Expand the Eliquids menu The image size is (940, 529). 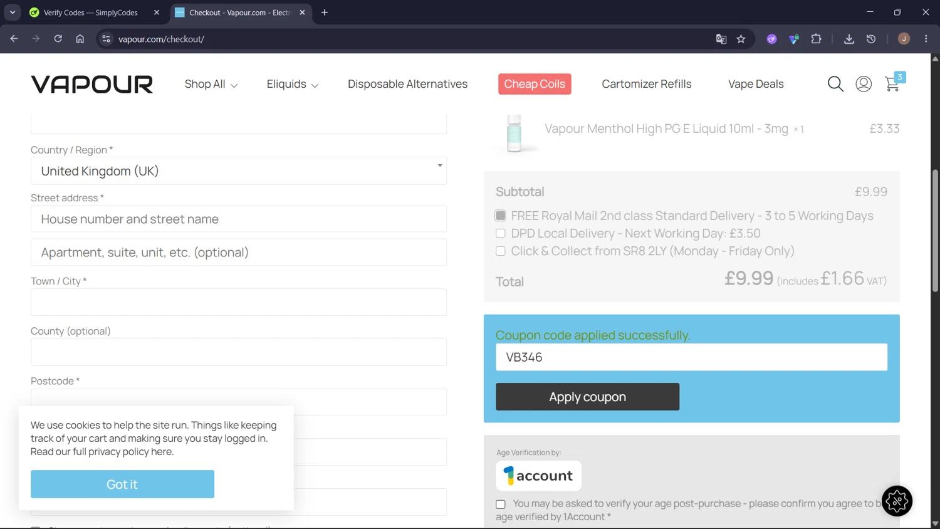[x=293, y=84]
